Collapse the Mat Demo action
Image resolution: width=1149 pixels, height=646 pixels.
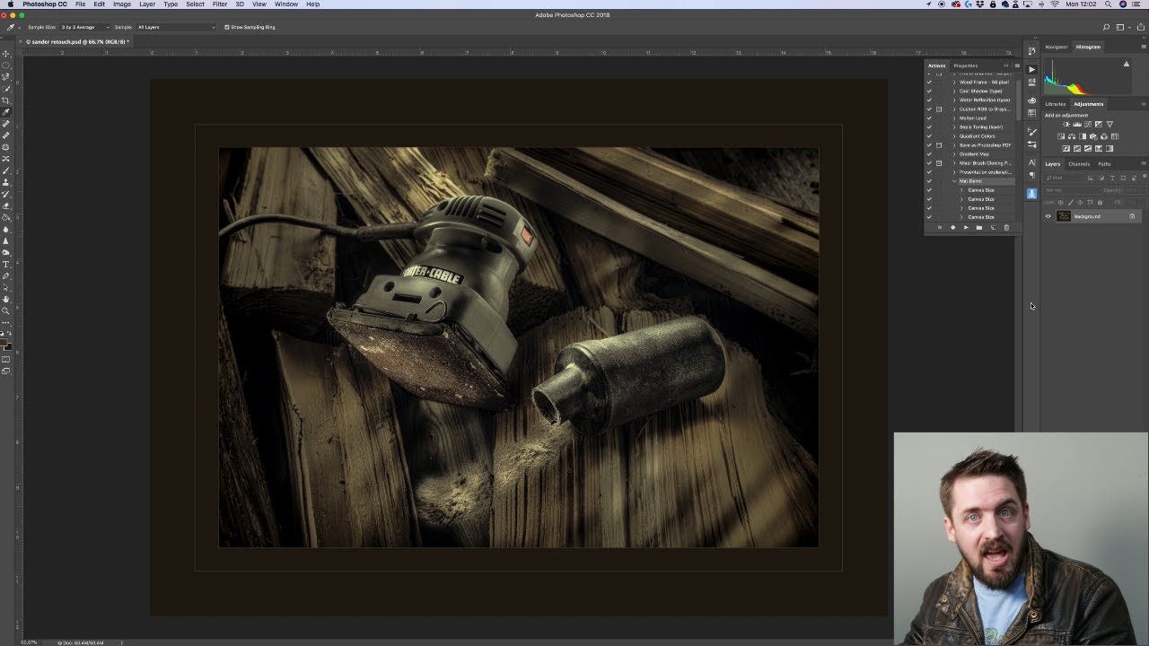coord(954,181)
